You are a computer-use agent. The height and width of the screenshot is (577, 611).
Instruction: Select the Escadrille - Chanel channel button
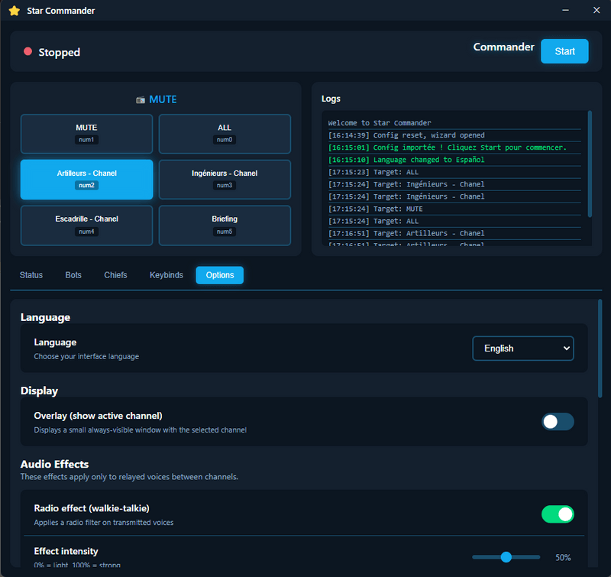[x=86, y=225]
